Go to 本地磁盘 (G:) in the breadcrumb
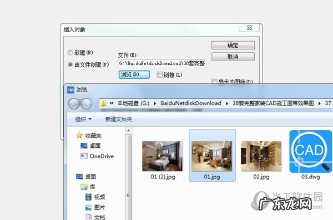This screenshot has width=333, height=220. [x=133, y=103]
